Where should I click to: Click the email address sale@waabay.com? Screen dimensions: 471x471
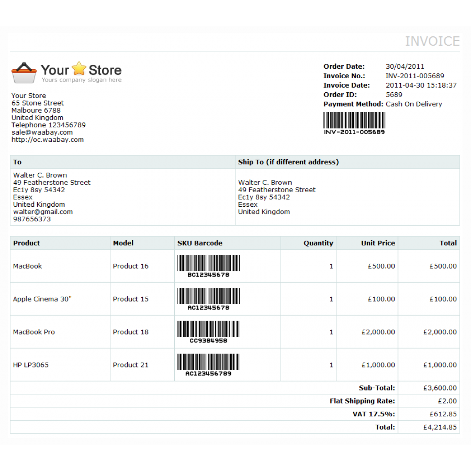(x=42, y=132)
